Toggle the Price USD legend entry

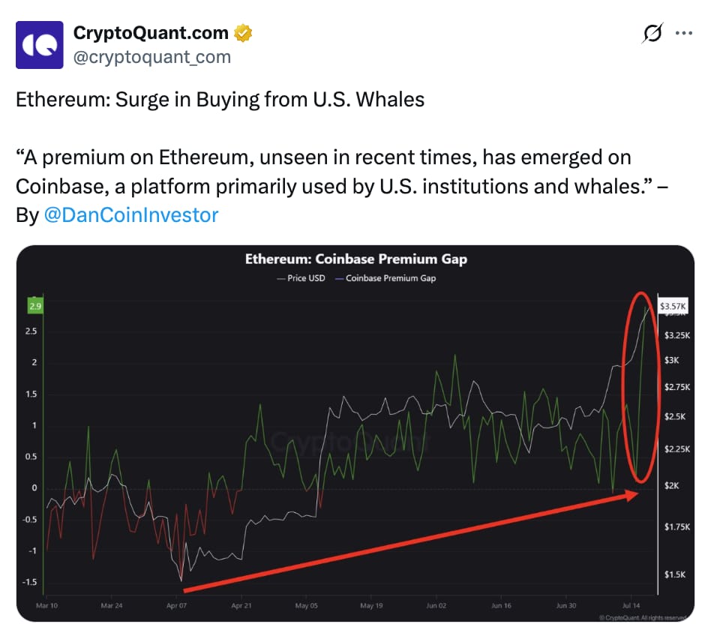pyautogui.click(x=301, y=278)
